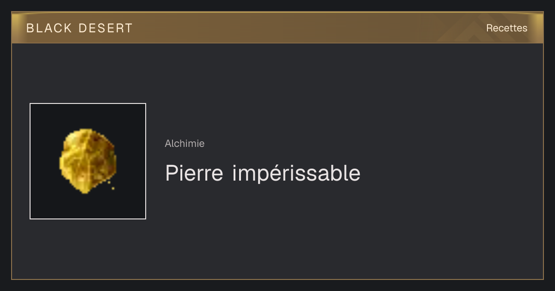Click the gold border line under header

pyautogui.click(x=277, y=43)
